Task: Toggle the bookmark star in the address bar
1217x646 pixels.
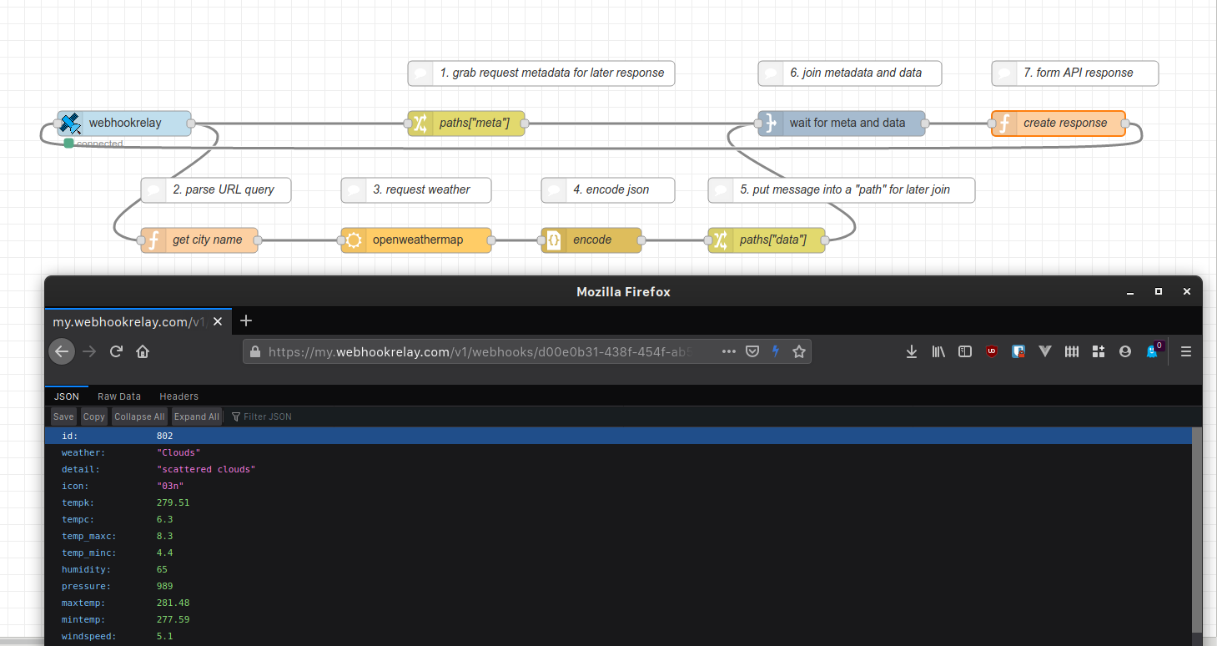Action: [798, 351]
